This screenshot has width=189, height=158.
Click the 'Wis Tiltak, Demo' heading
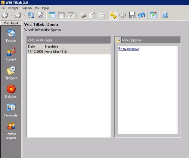click(41, 25)
